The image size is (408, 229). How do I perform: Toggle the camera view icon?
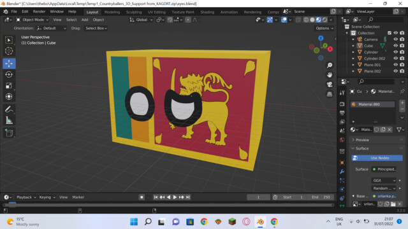[330, 85]
